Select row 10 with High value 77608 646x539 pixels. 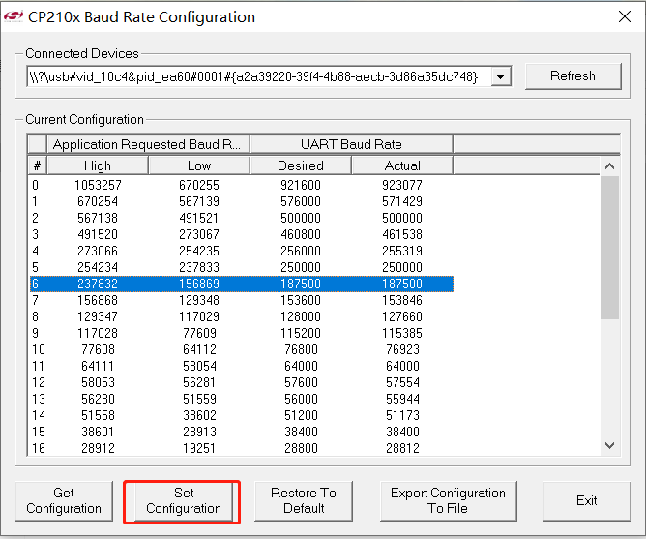242,349
